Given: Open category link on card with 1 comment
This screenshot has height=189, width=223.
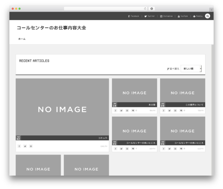Looking at the screenshot, I should click(x=141, y=143).
